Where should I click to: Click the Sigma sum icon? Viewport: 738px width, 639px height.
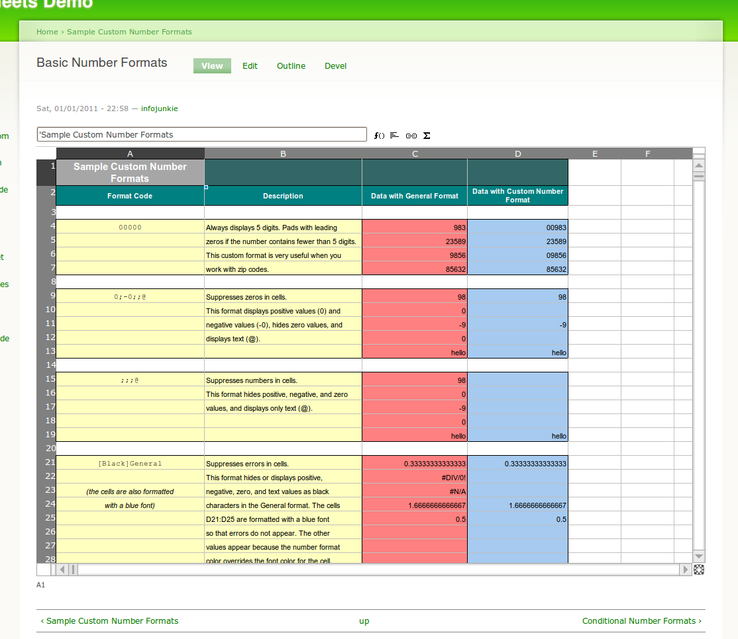[x=427, y=136]
